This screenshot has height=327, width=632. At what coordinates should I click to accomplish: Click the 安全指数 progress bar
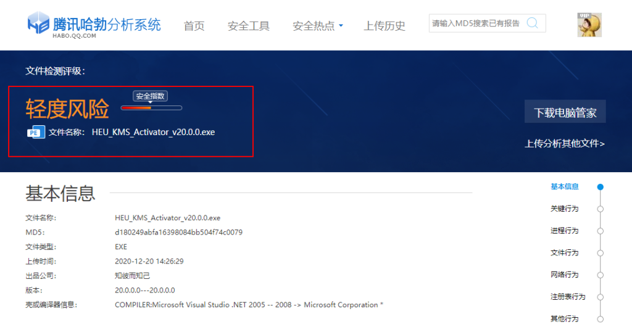click(x=152, y=108)
